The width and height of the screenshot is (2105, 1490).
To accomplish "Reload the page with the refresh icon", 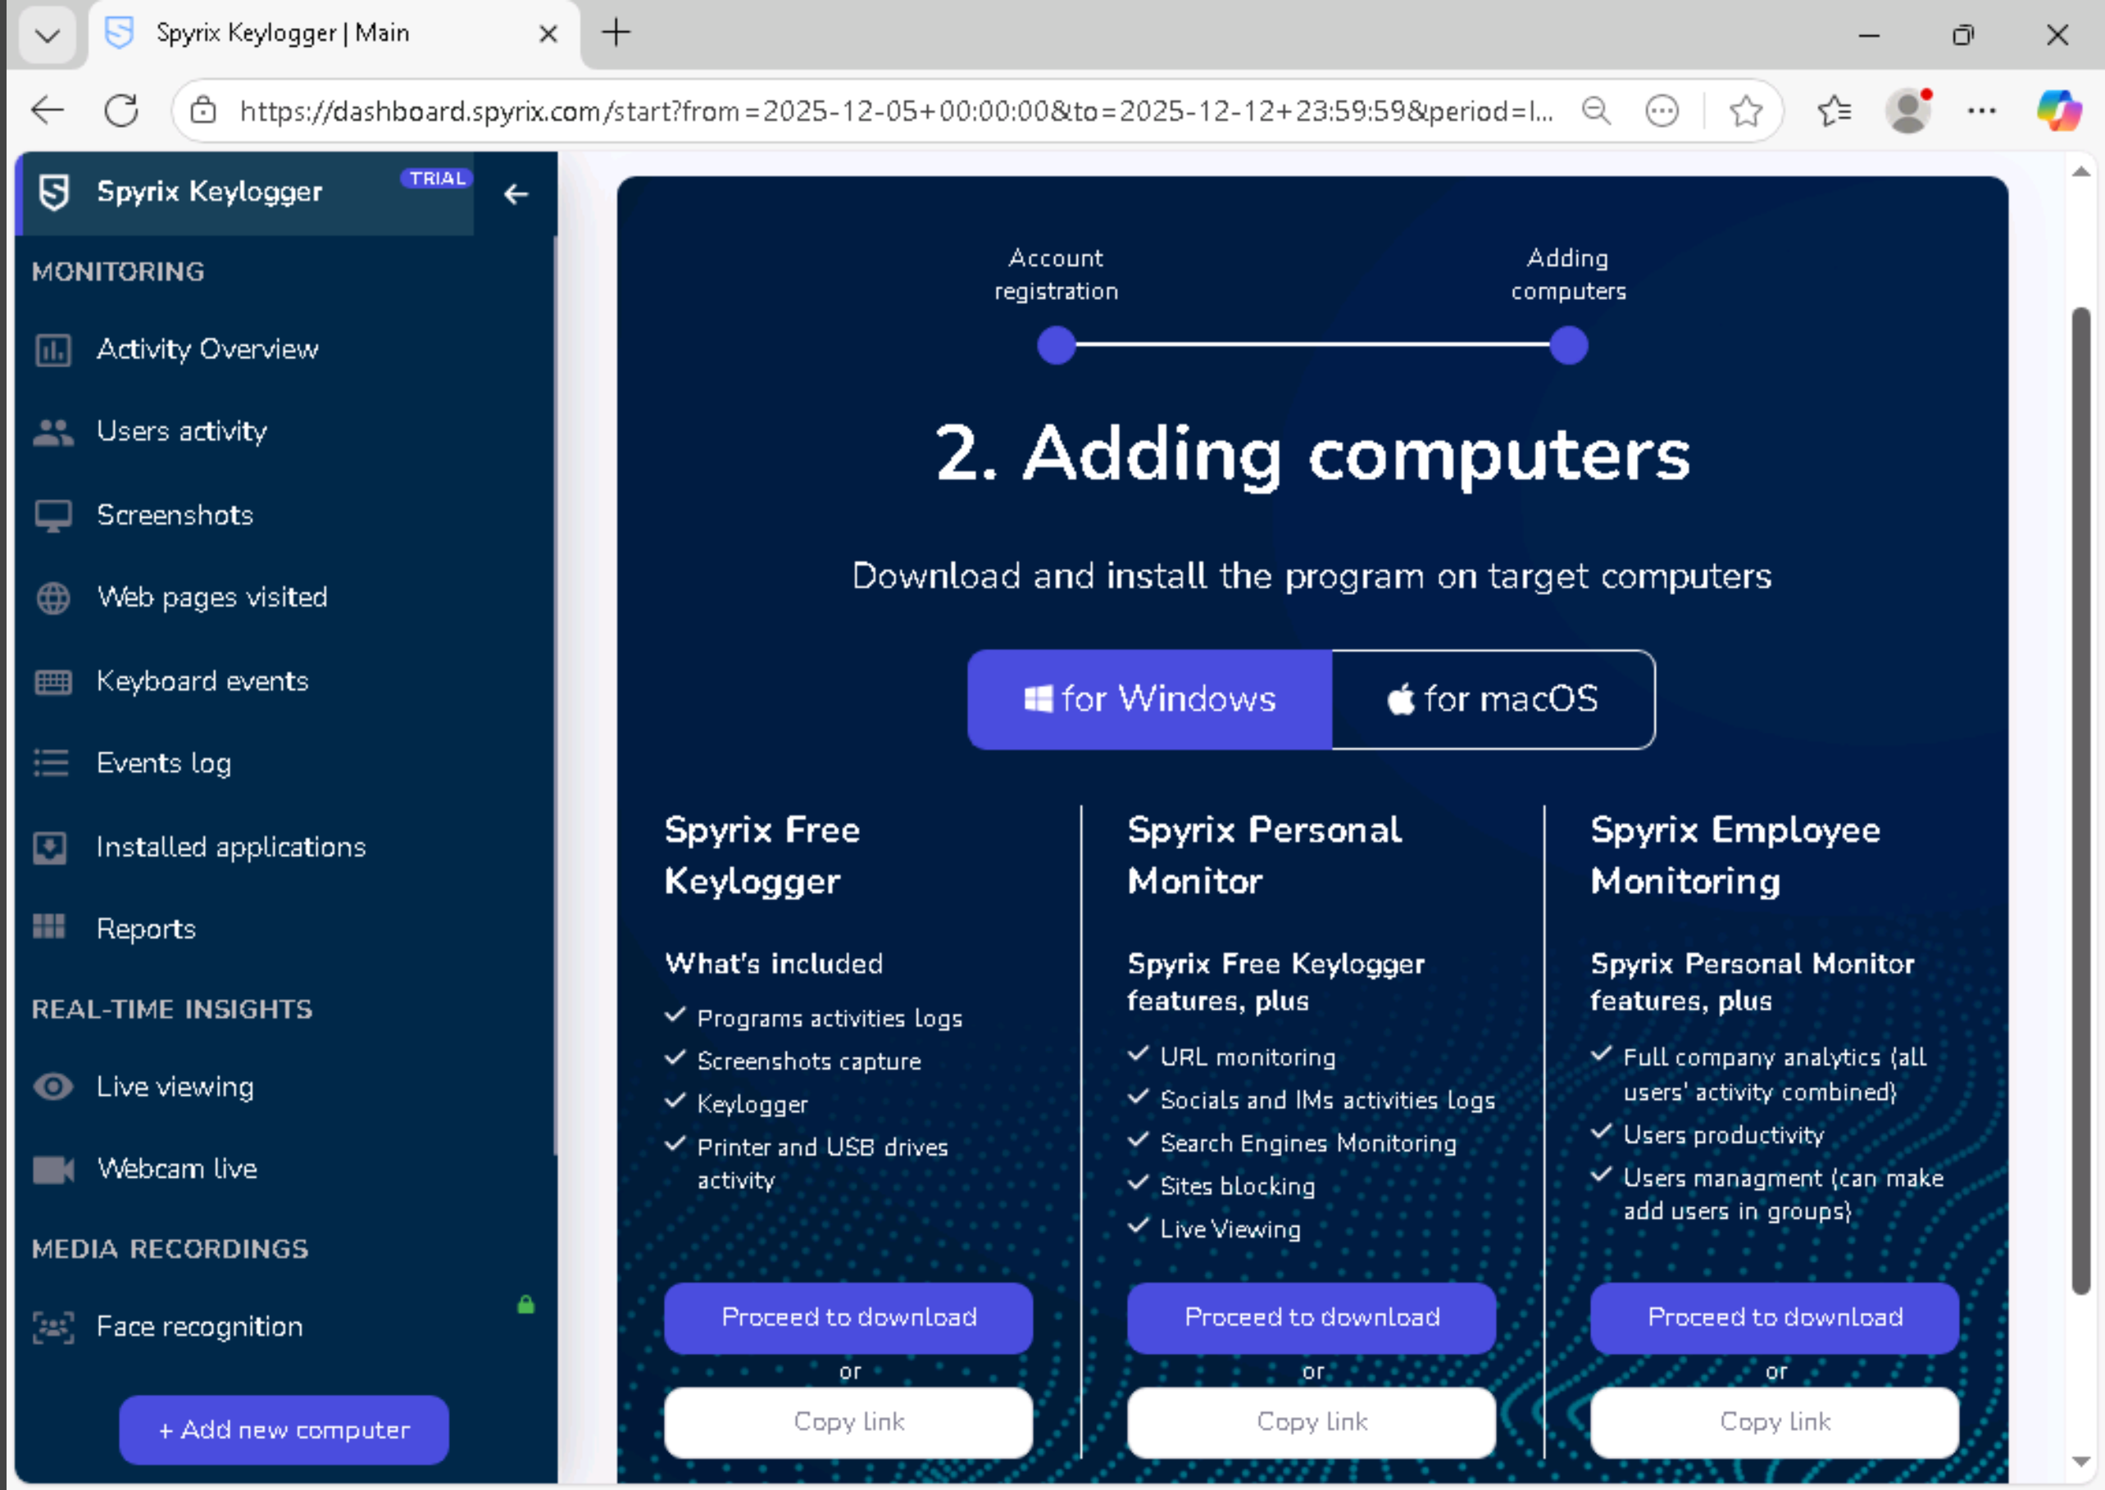I will (121, 111).
